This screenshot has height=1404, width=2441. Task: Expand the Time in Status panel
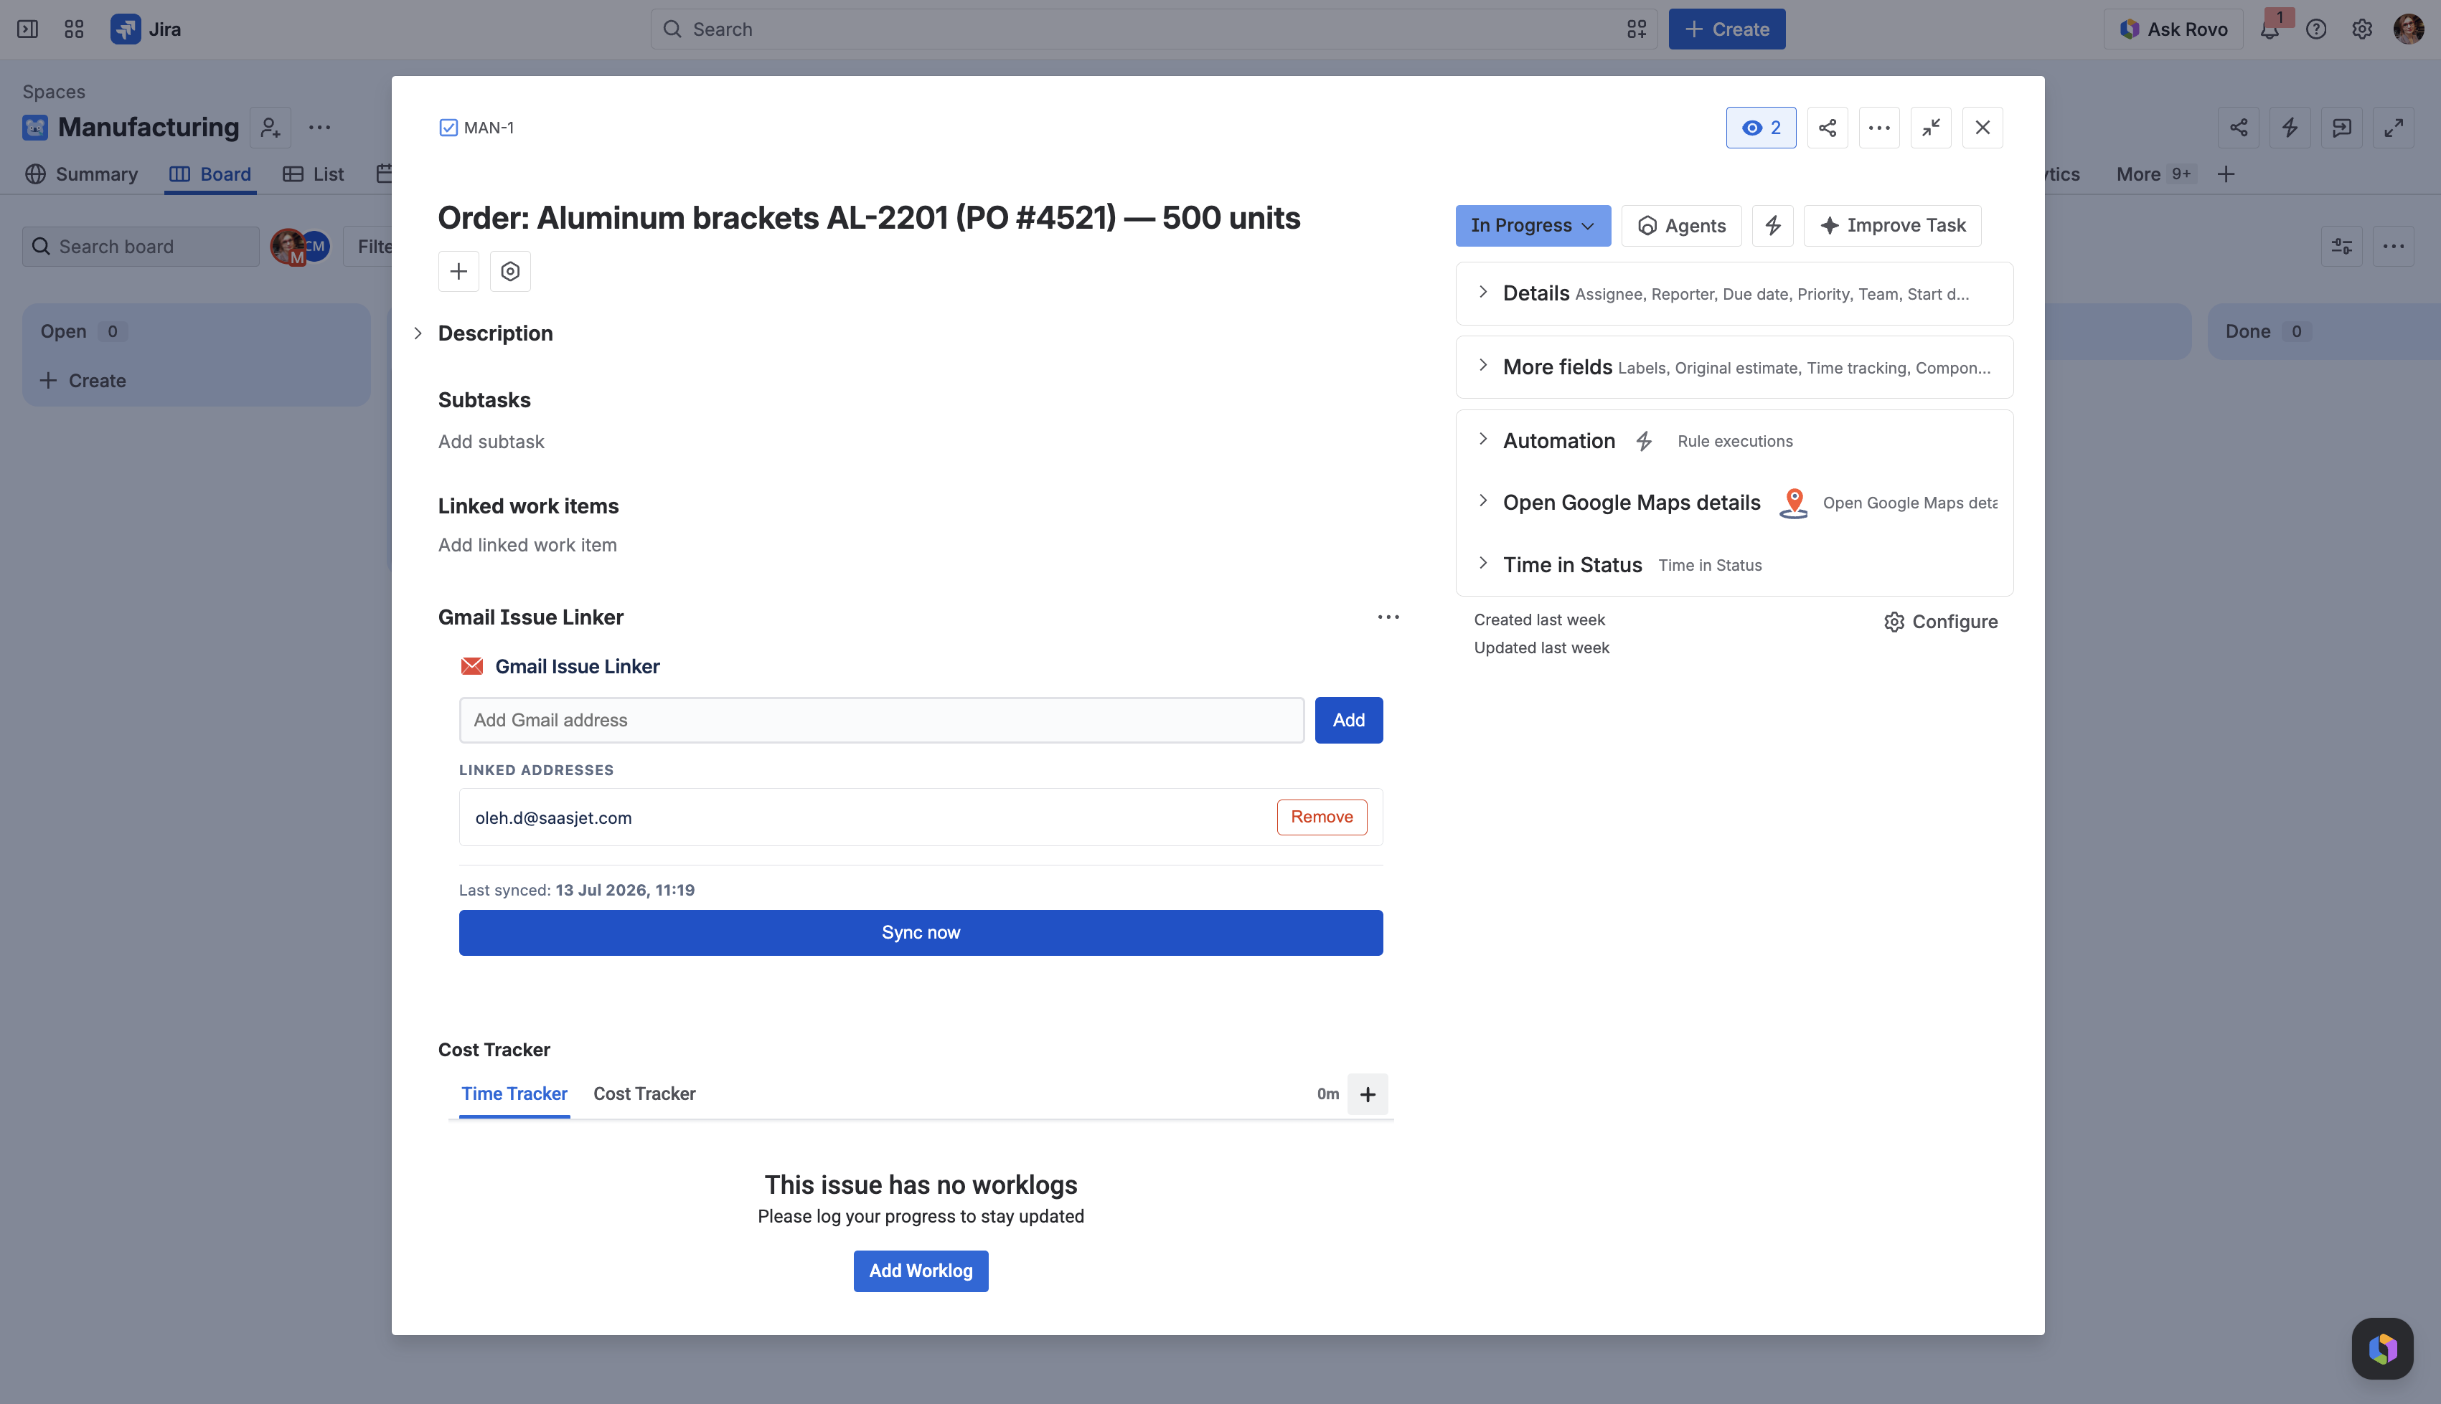pos(1734,564)
